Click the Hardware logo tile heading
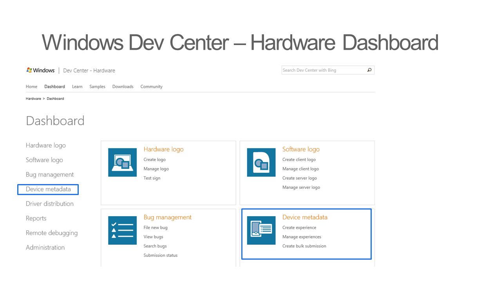The image size is (501, 282). pyautogui.click(x=163, y=149)
